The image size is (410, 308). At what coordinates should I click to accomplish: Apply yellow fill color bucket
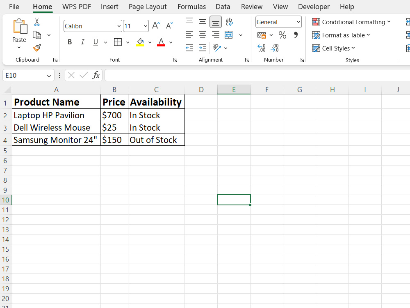140,42
